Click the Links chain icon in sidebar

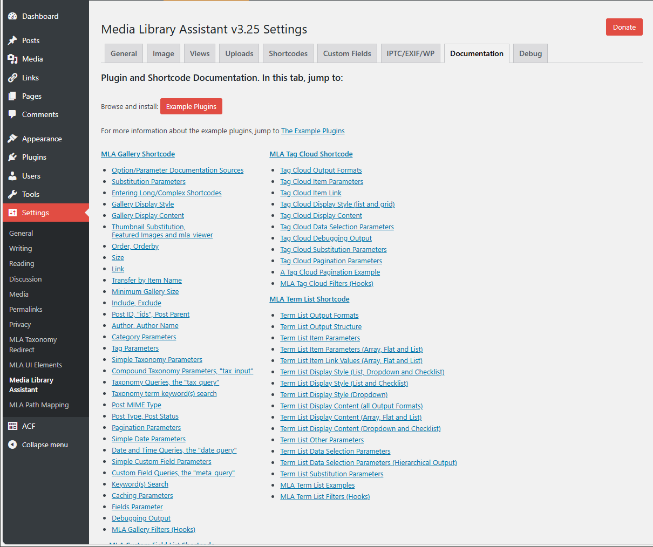[x=12, y=78]
